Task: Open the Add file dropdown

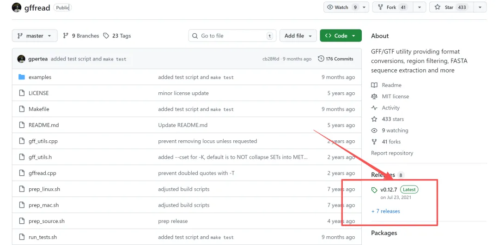Action: [x=298, y=36]
